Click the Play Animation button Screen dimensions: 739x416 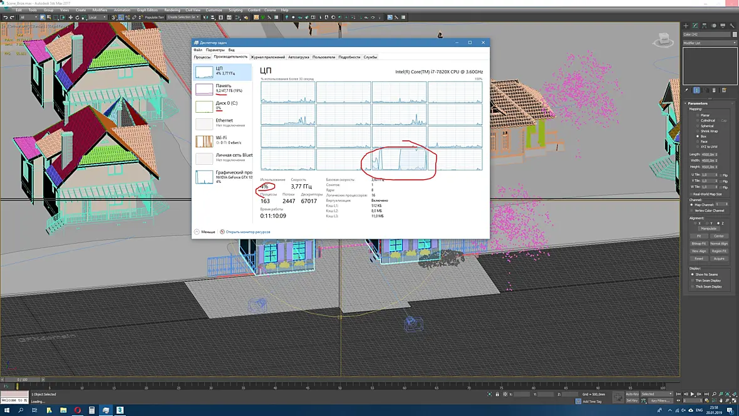click(x=692, y=394)
